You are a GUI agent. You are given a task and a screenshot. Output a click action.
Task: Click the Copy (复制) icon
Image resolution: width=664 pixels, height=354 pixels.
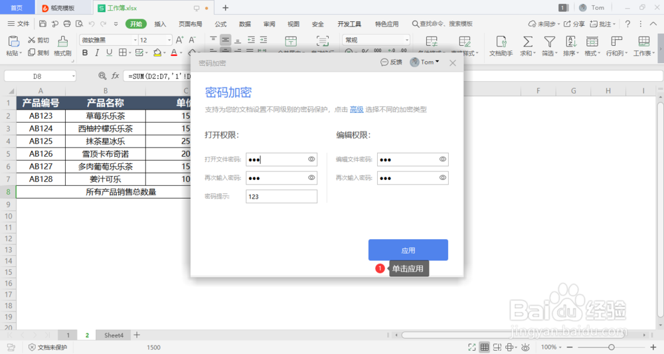pyautogui.click(x=31, y=52)
